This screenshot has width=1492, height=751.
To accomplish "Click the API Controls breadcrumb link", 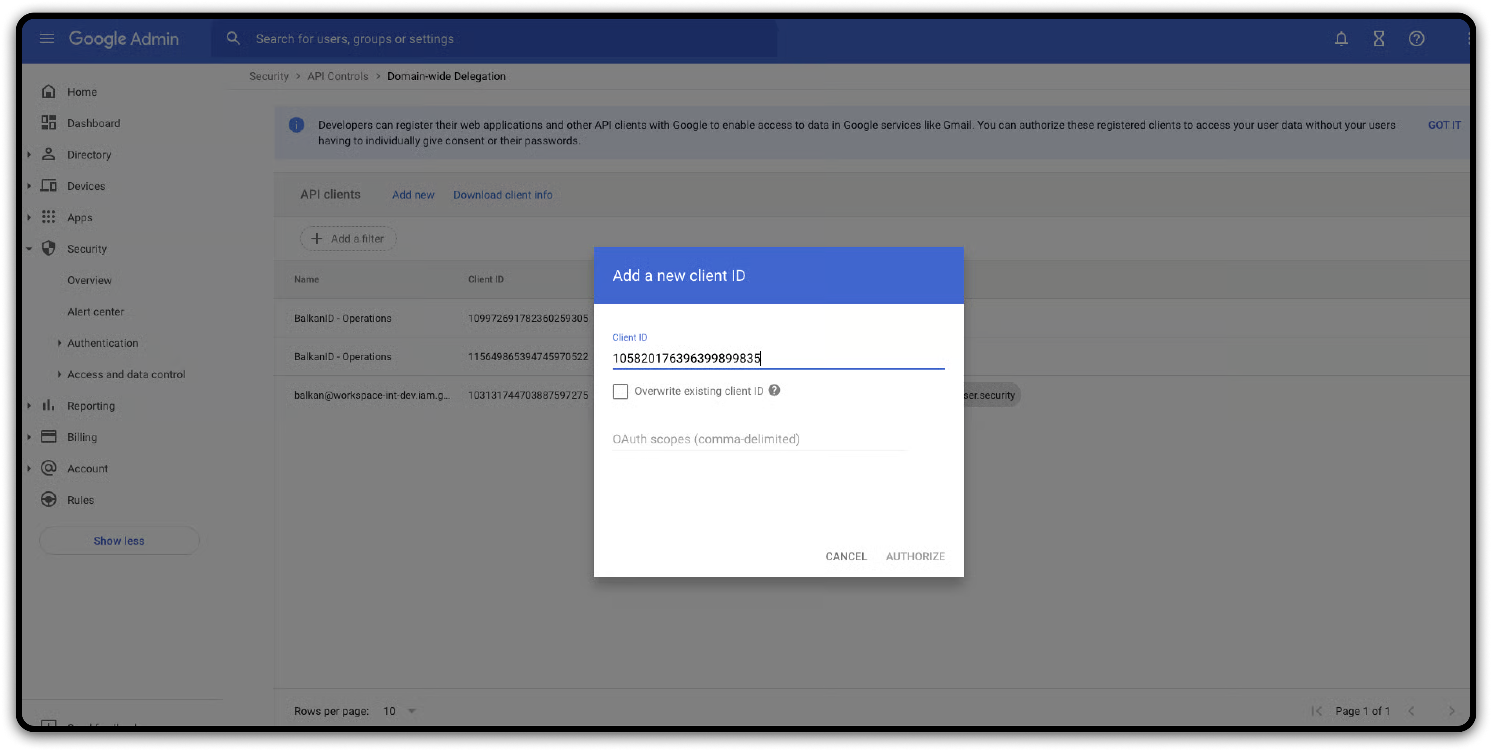I will tap(338, 77).
